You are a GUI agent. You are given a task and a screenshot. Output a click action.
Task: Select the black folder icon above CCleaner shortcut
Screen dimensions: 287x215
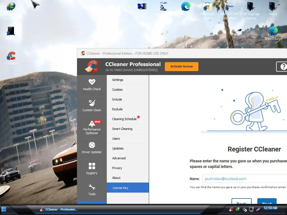pos(11,31)
